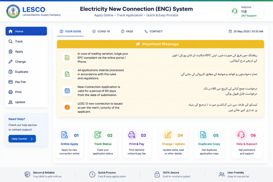Click the Change / Update title
Image resolution: width=273 pixels, height=182 pixels.
point(173,144)
